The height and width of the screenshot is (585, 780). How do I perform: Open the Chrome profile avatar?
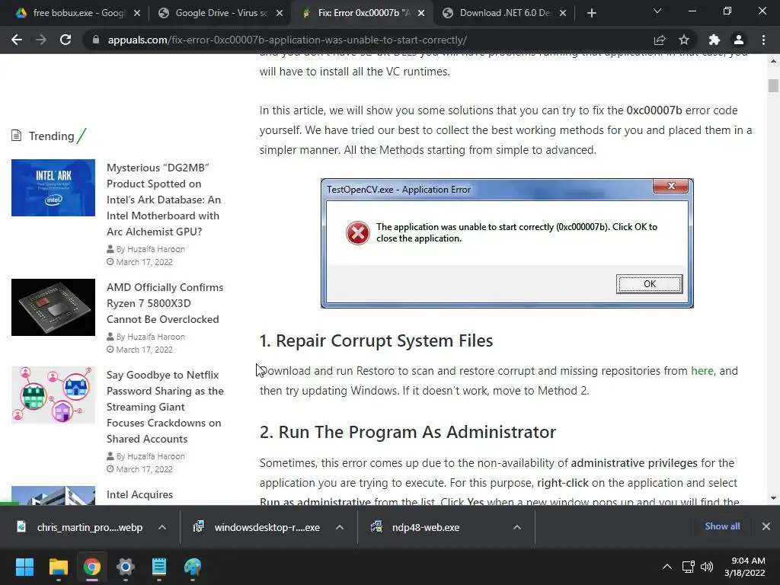tap(739, 40)
